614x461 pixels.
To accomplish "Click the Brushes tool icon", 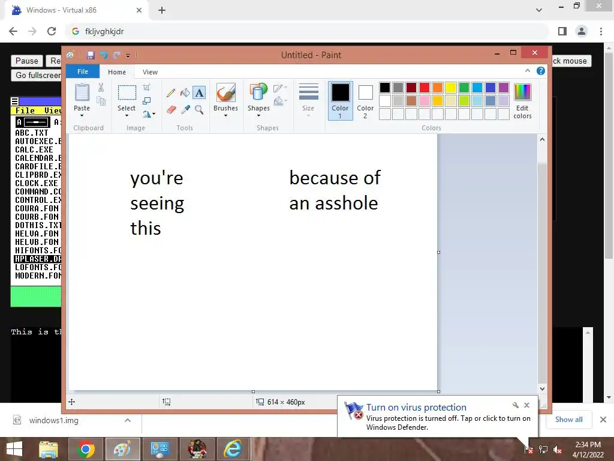I will pos(225,92).
